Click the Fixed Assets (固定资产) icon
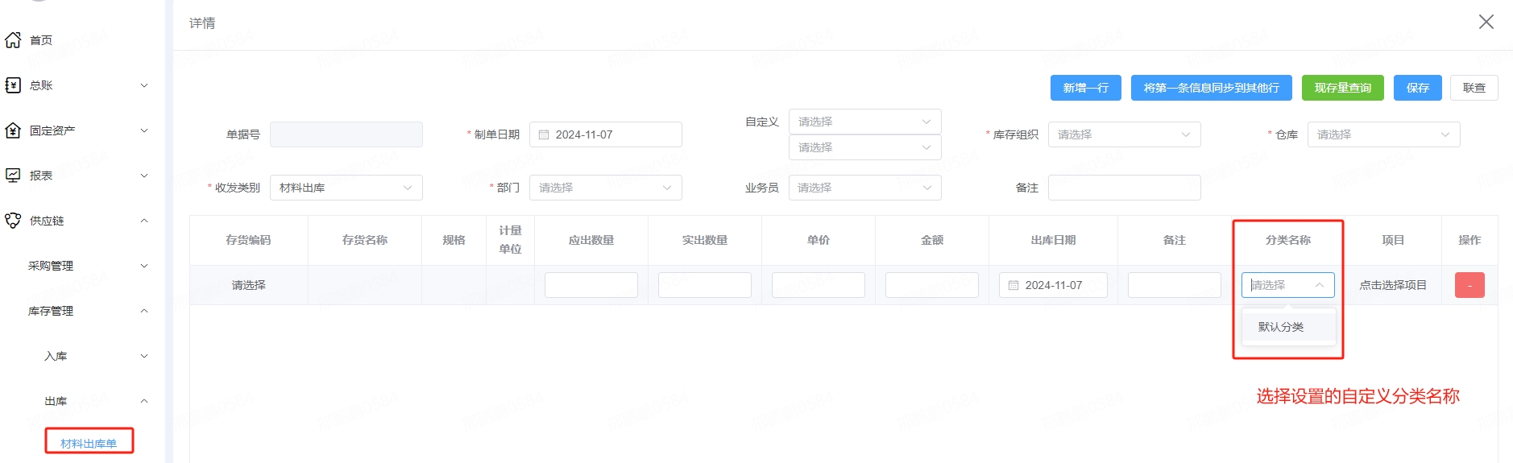This screenshot has width=1513, height=463. (x=13, y=130)
